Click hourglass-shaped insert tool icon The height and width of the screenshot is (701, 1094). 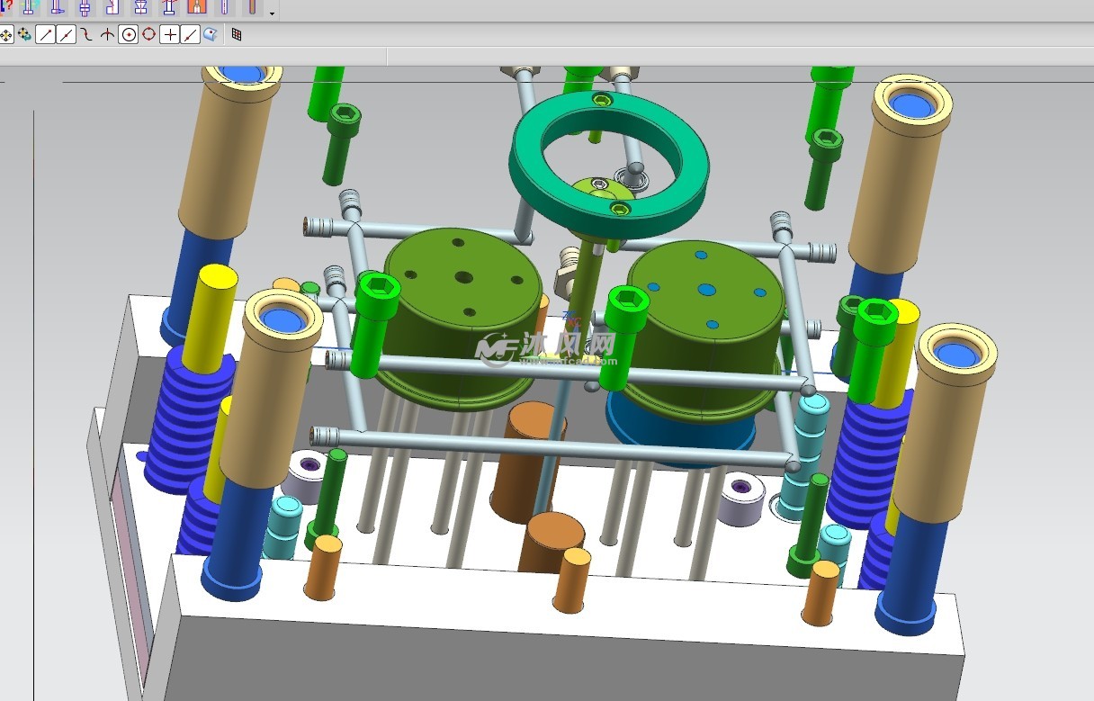tap(140, 7)
